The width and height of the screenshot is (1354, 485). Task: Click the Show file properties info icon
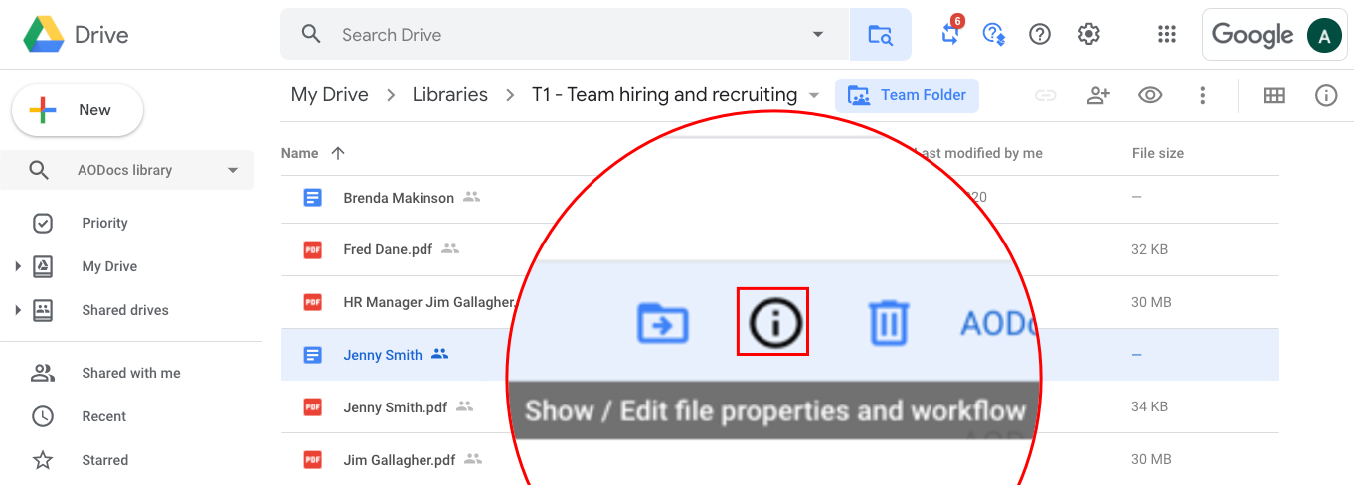point(772,321)
